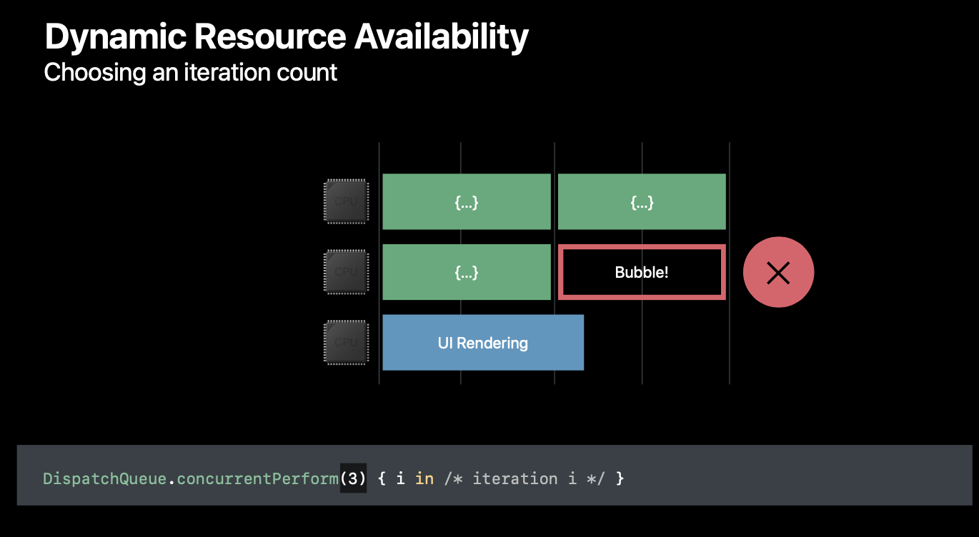This screenshot has width=979, height=537.
Task: Click the blue UI Rendering block
Action: pos(483,343)
